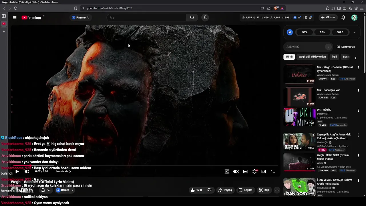Select 'Wegh adlı yükleyiciden' chip
366x206 pixels.
point(312,57)
